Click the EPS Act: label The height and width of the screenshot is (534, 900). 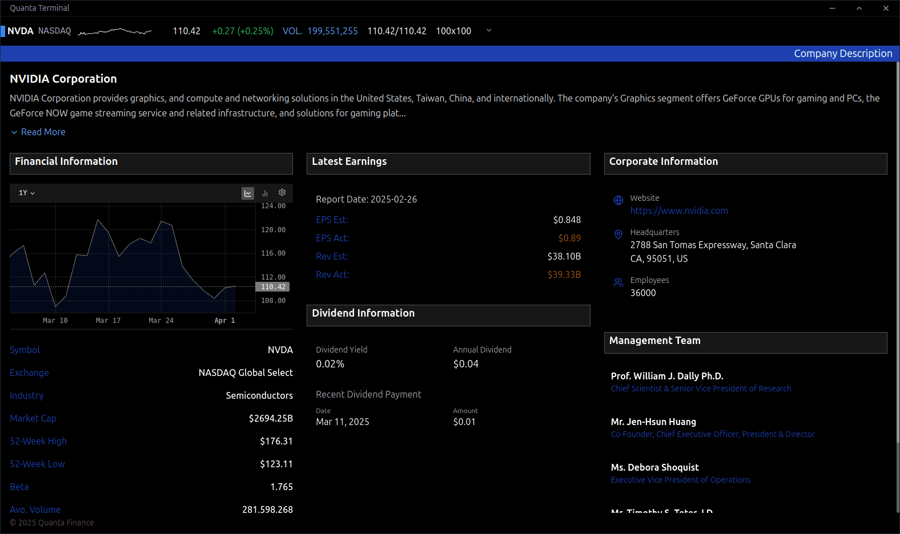(332, 238)
